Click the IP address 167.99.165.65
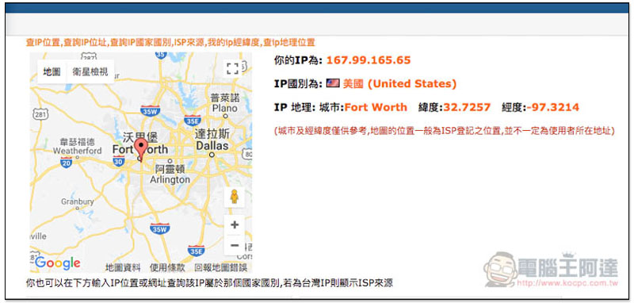This screenshot has width=634, height=303. click(x=369, y=60)
